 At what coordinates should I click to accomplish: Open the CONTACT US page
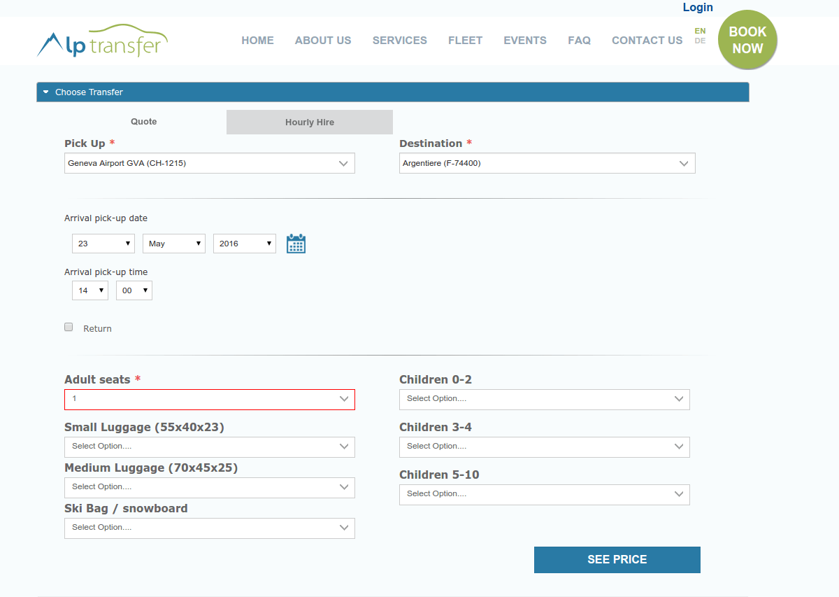pos(647,41)
